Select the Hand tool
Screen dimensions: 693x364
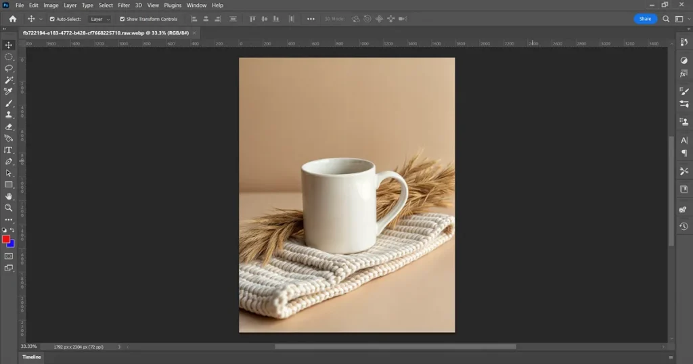tap(8, 196)
